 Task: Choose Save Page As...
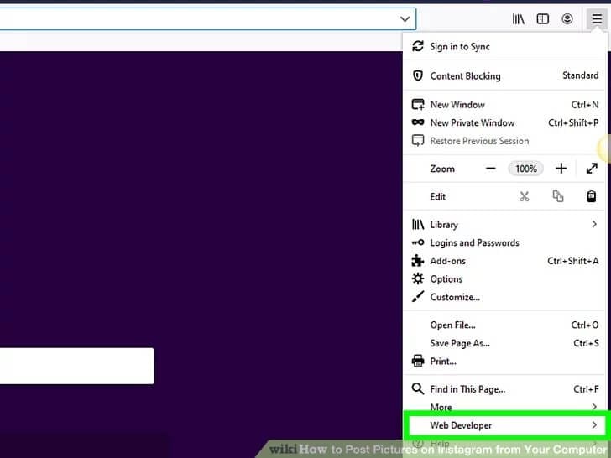click(505, 343)
